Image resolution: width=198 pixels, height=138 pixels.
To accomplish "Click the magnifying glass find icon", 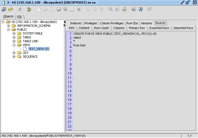I will [x=111, y=9].
